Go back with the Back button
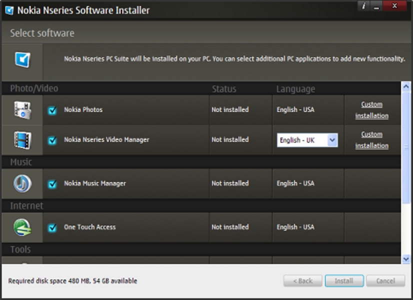 (302, 281)
